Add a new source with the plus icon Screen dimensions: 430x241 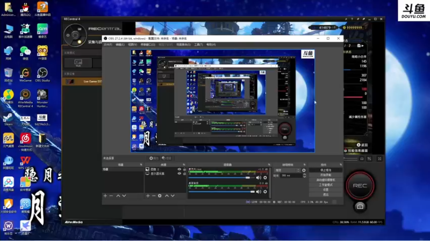click(x=148, y=195)
